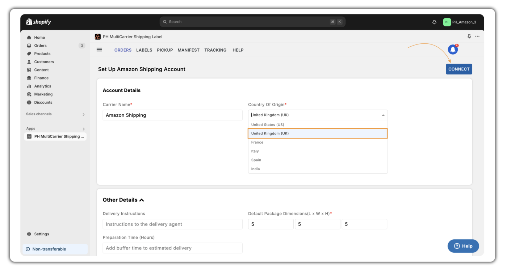This screenshot has width=507, height=269.
Task: Switch to the ORDERS tab
Action: click(x=123, y=50)
